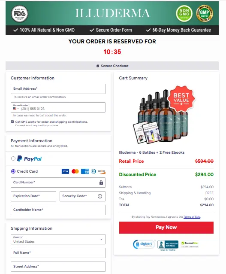Click the DigiCert secured seal

coord(144,244)
